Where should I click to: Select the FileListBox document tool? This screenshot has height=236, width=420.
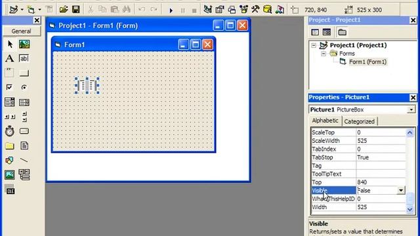point(24,146)
